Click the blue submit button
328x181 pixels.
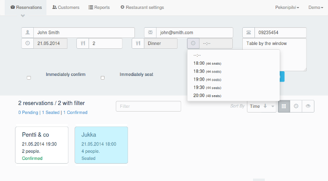(282, 76)
